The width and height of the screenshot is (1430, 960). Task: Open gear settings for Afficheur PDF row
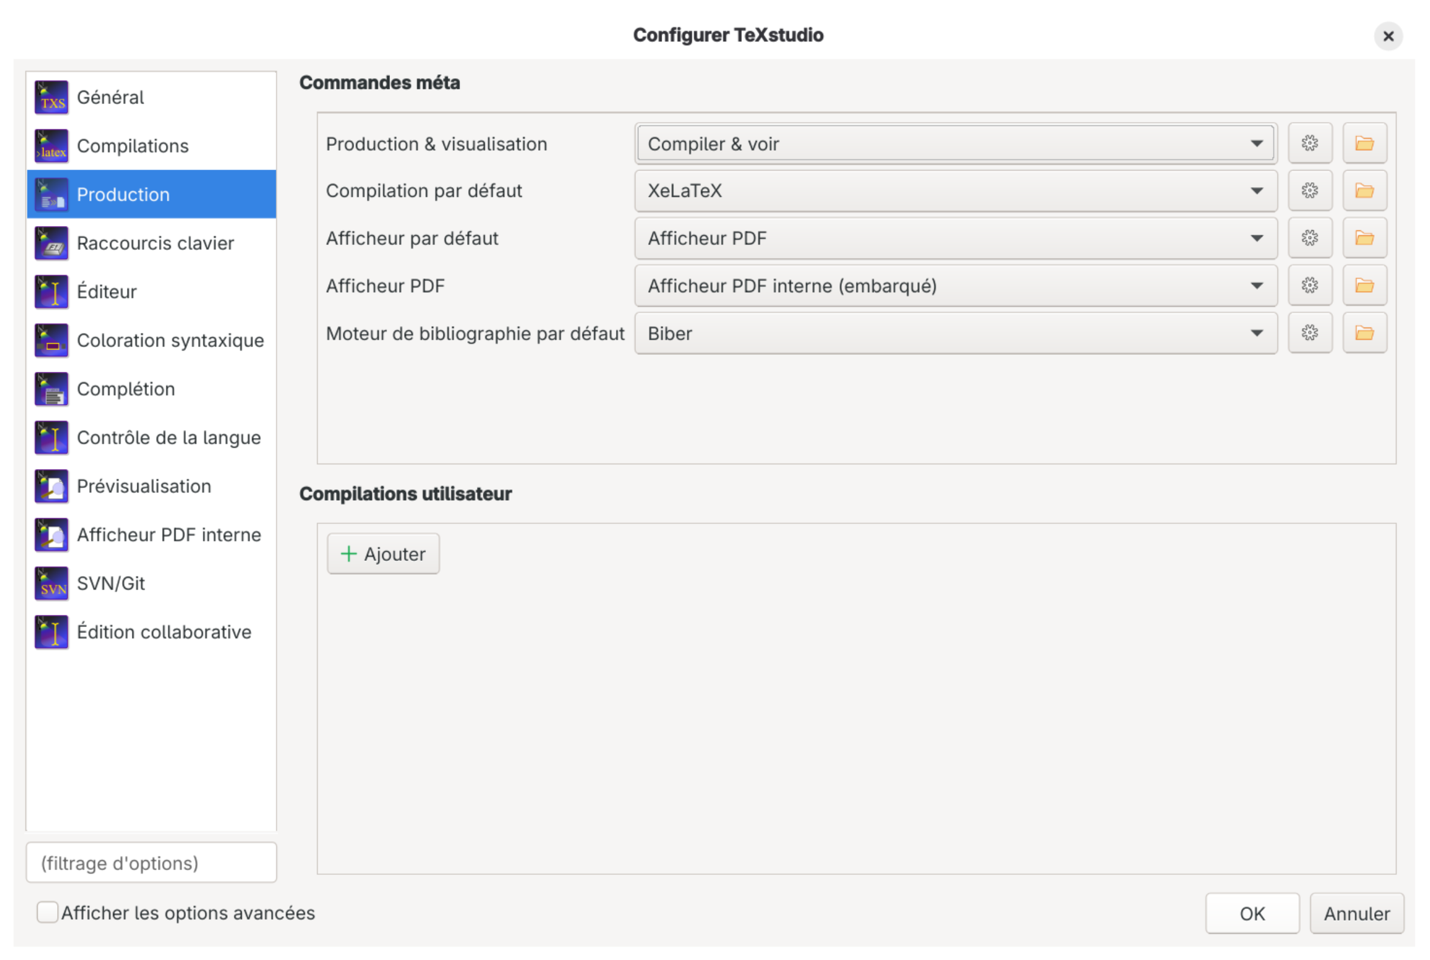tap(1310, 286)
